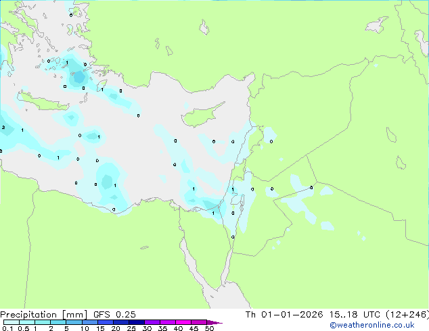Click the "2" precipitation value on map

point(3,128)
